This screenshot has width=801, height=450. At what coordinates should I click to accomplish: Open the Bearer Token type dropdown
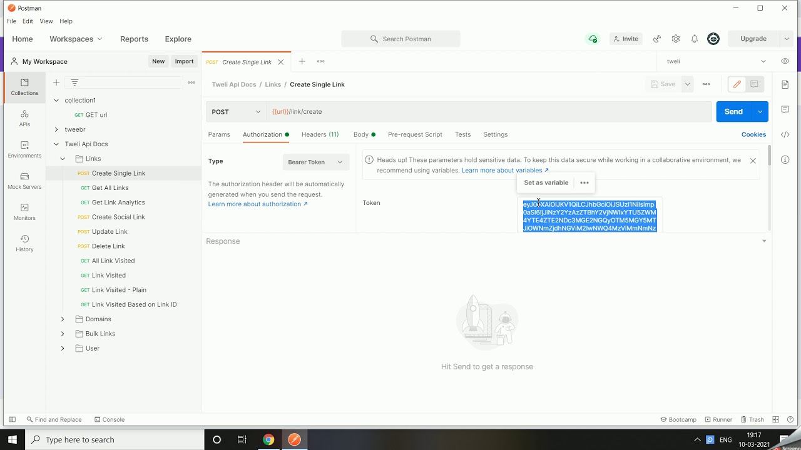[316, 162]
